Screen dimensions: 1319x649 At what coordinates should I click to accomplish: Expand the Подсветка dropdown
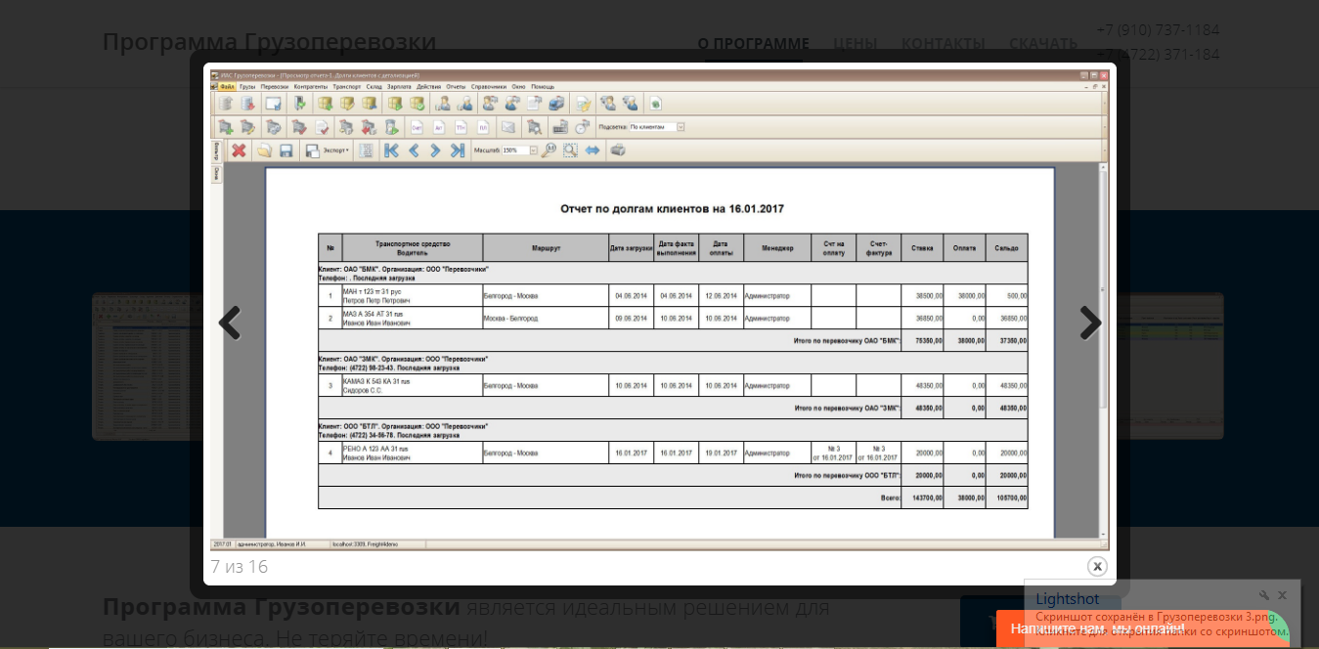[681, 126]
